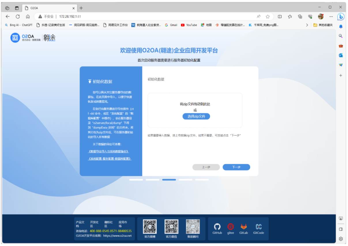Image resolution: width=348 pixels, height=246 pixels.
Task: Click the 下一步 button
Action: [236, 167]
